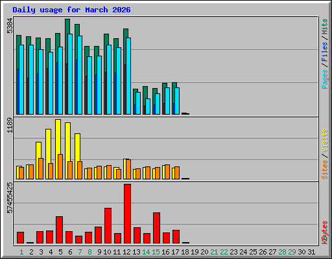The height and width of the screenshot is (259, 332).
Task: Click the tallest red KBytes bar for day 12
Action: click(127, 214)
